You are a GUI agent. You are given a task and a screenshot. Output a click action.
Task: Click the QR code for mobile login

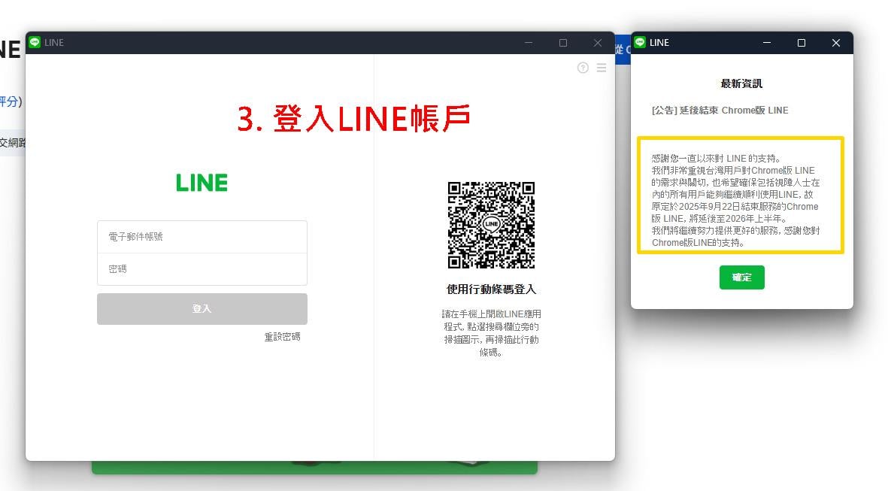(491, 225)
